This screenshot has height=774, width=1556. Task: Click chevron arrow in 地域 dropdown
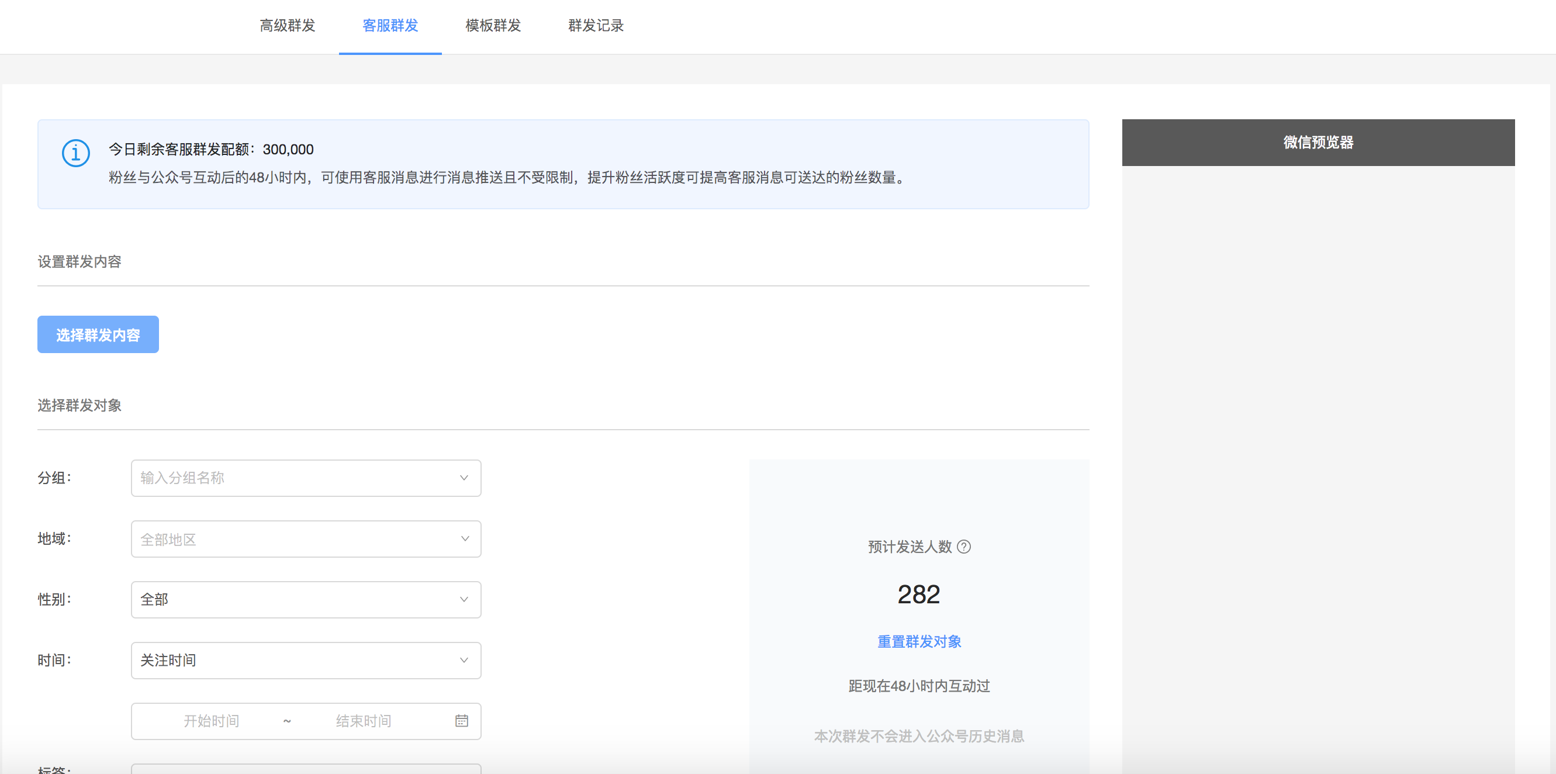point(464,539)
